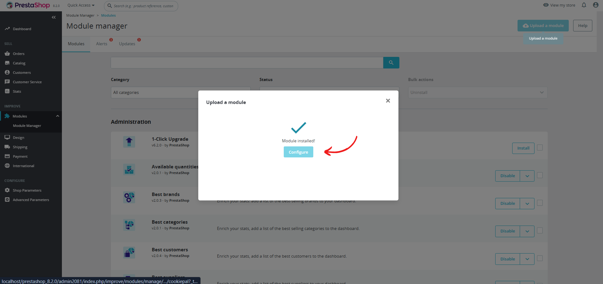Open the Uninstall bulk actions dropdown
The image size is (603, 284).
tap(477, 92)
